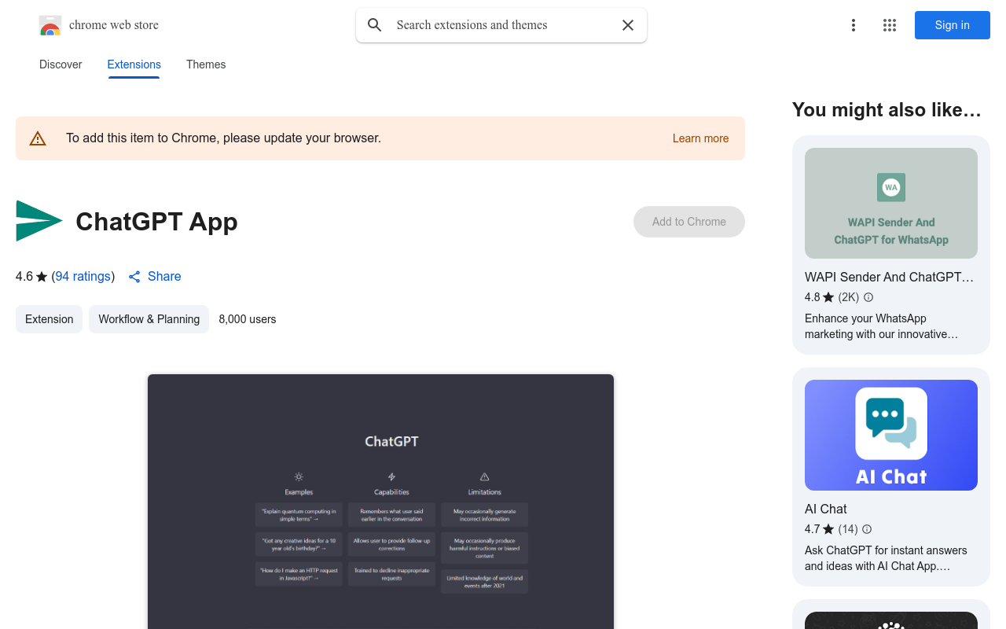
Task: Type in the Search extensions and themes field
Action: click(x=503, y=25)
